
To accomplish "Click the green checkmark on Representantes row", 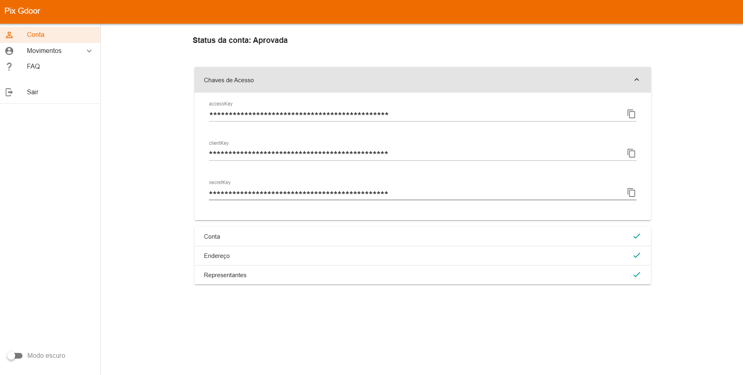I will [x=637, y=275].
